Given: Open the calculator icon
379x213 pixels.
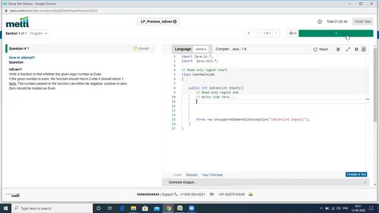Looking at the screenshot, I should (x=364, y=49).
